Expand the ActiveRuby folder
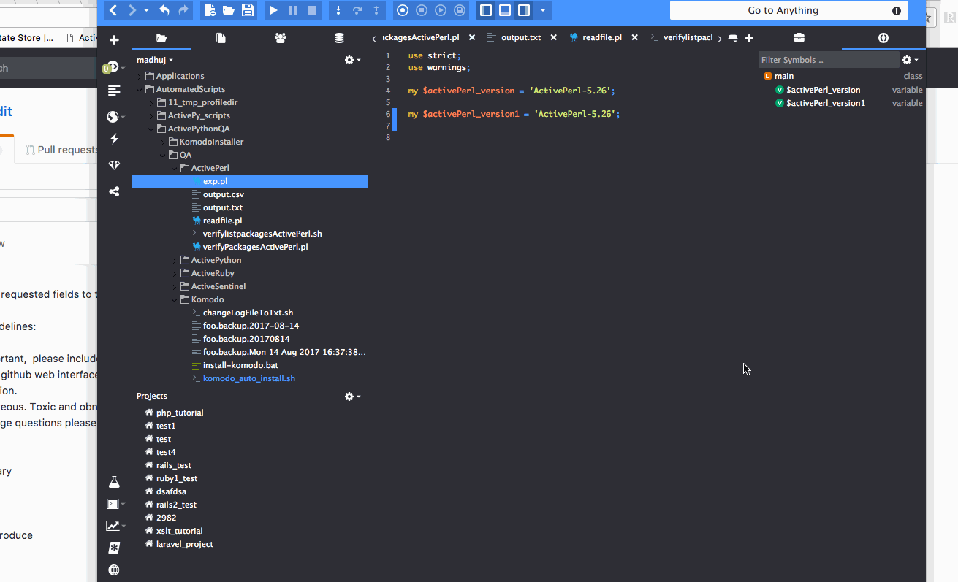 pyautogui.click(x=175, y=273)
